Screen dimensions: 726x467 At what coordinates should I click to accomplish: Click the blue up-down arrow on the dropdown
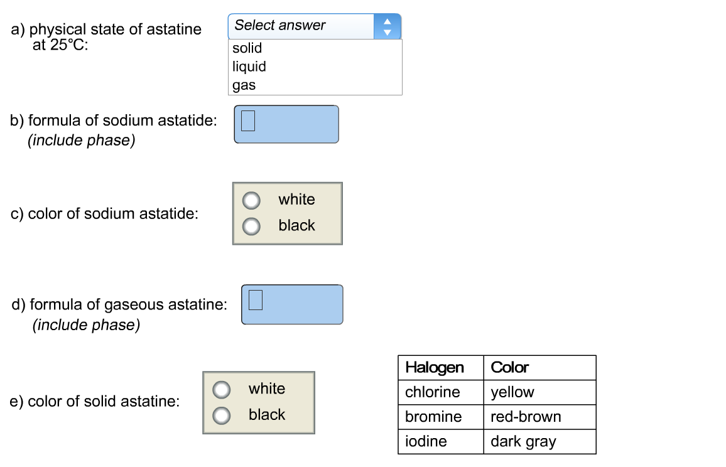[387, 26]
